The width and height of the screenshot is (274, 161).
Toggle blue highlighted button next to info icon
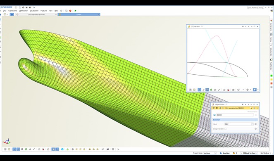57,149
